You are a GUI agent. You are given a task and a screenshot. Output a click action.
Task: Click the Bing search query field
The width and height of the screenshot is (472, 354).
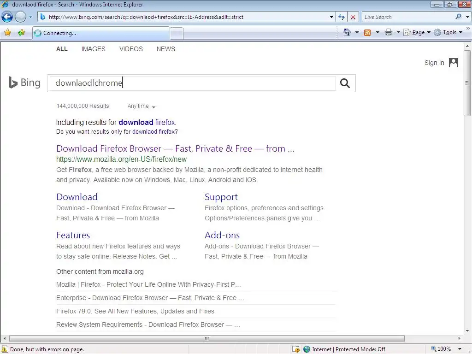tap(193, 83)
